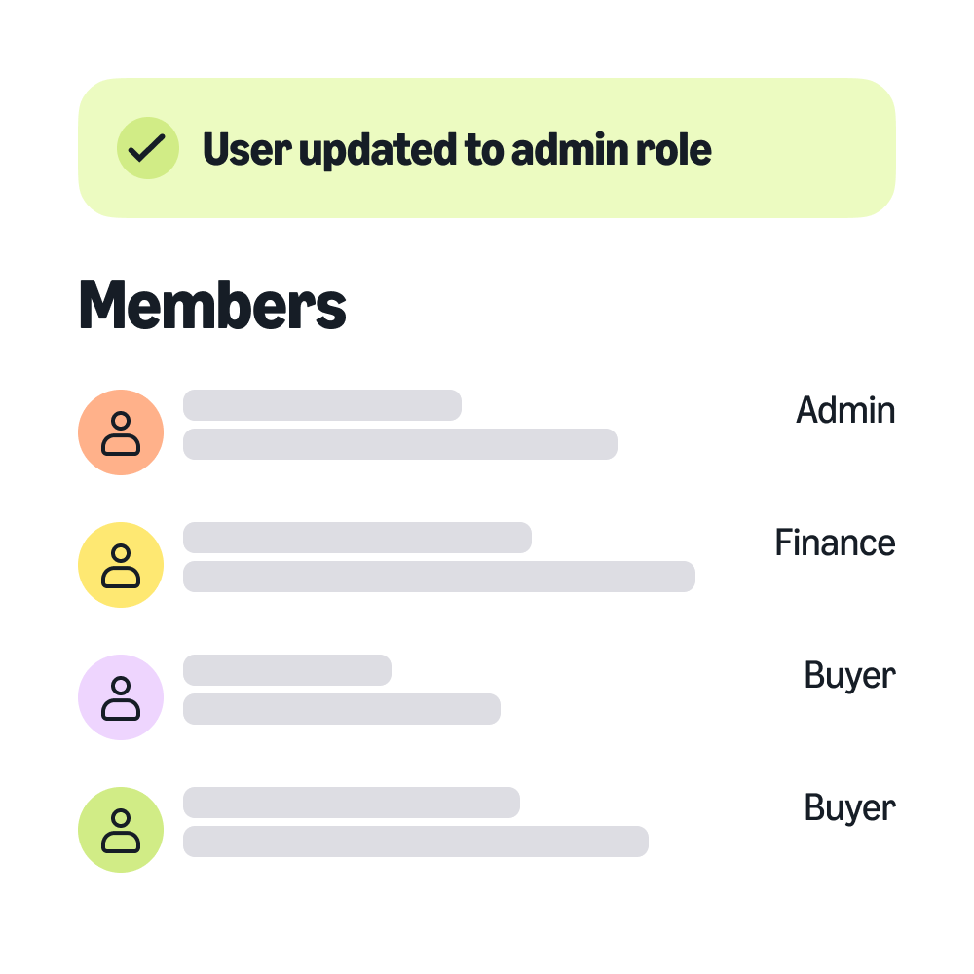Click the Finance member's name placeholder
Screen dimensions: 974x974
(357, 538)
